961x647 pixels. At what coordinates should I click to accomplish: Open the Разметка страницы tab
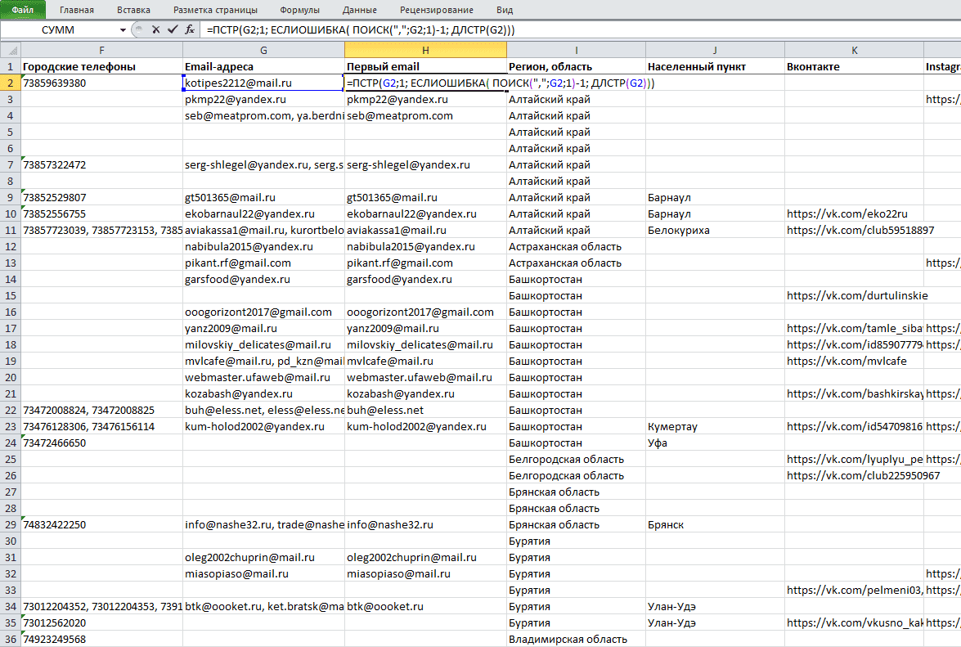tap(216, 10)
